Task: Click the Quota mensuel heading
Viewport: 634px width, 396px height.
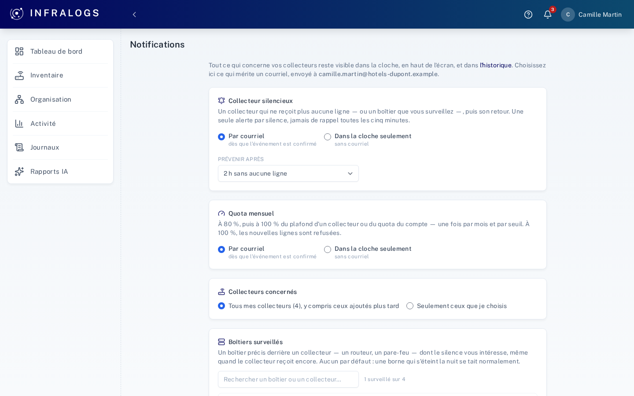Action: click(251, 213)
